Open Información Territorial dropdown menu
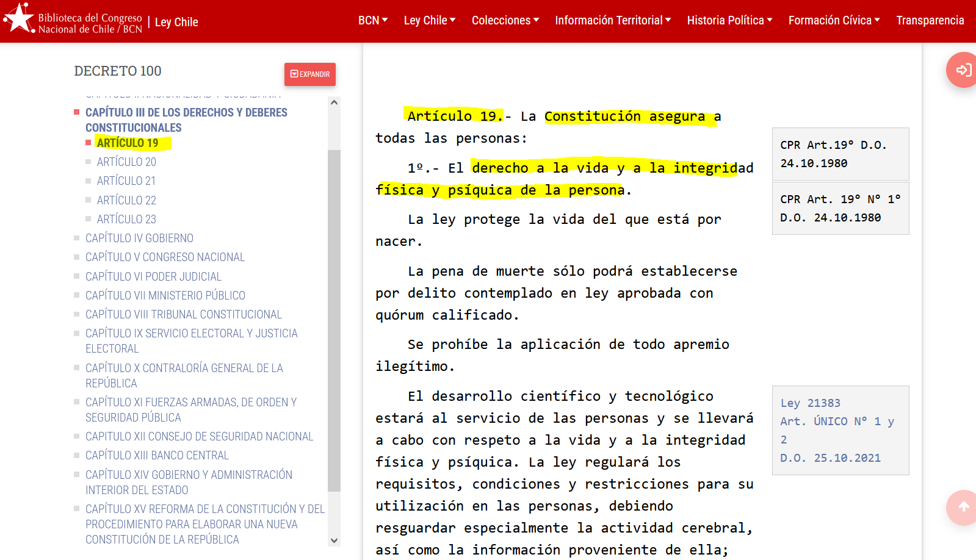Viewport: 976px width, 560px height. point(613,21)
